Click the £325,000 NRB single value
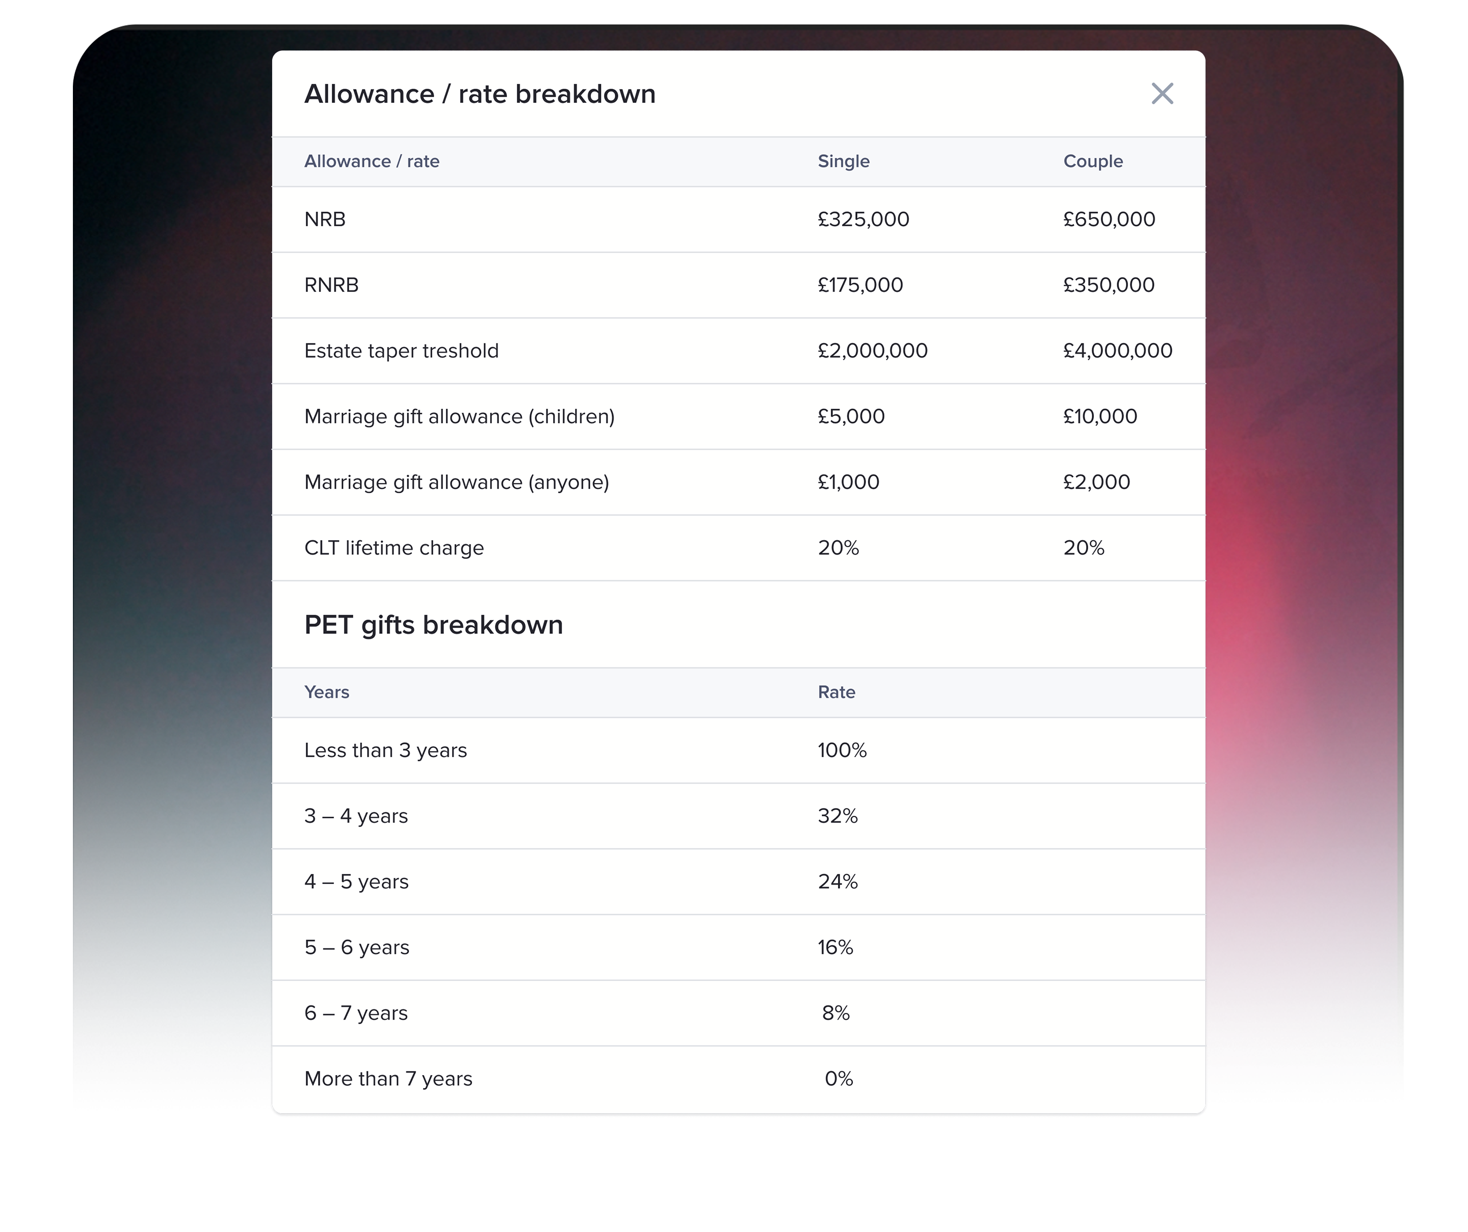 click(x=864, y=219)
